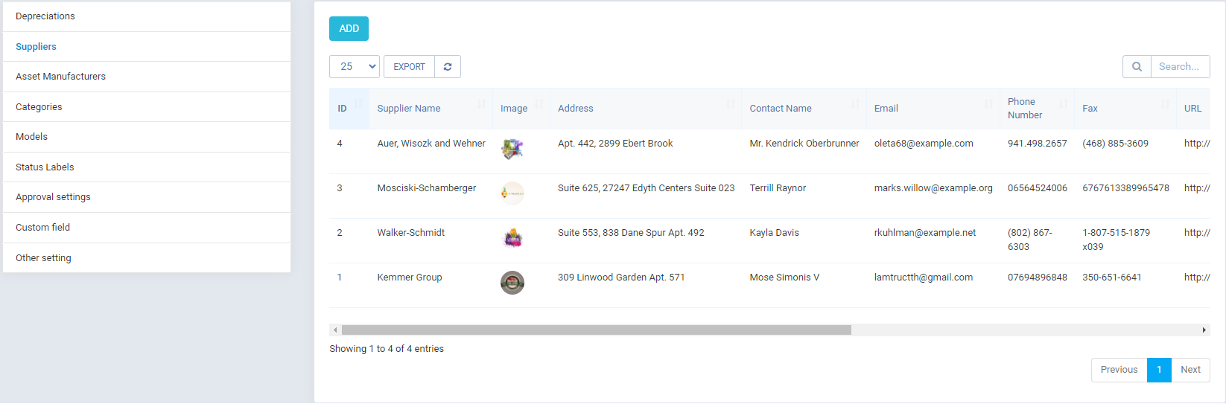Click Email column sort arrows
Viewport: 1226px width, 404px height.
tap(988, 104)
